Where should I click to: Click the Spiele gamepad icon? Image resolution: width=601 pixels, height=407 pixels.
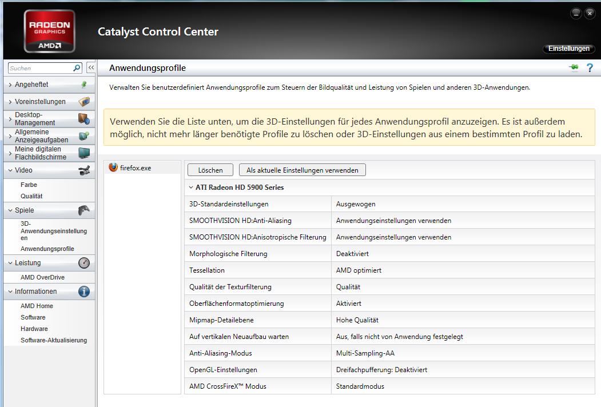coord(84,210)
